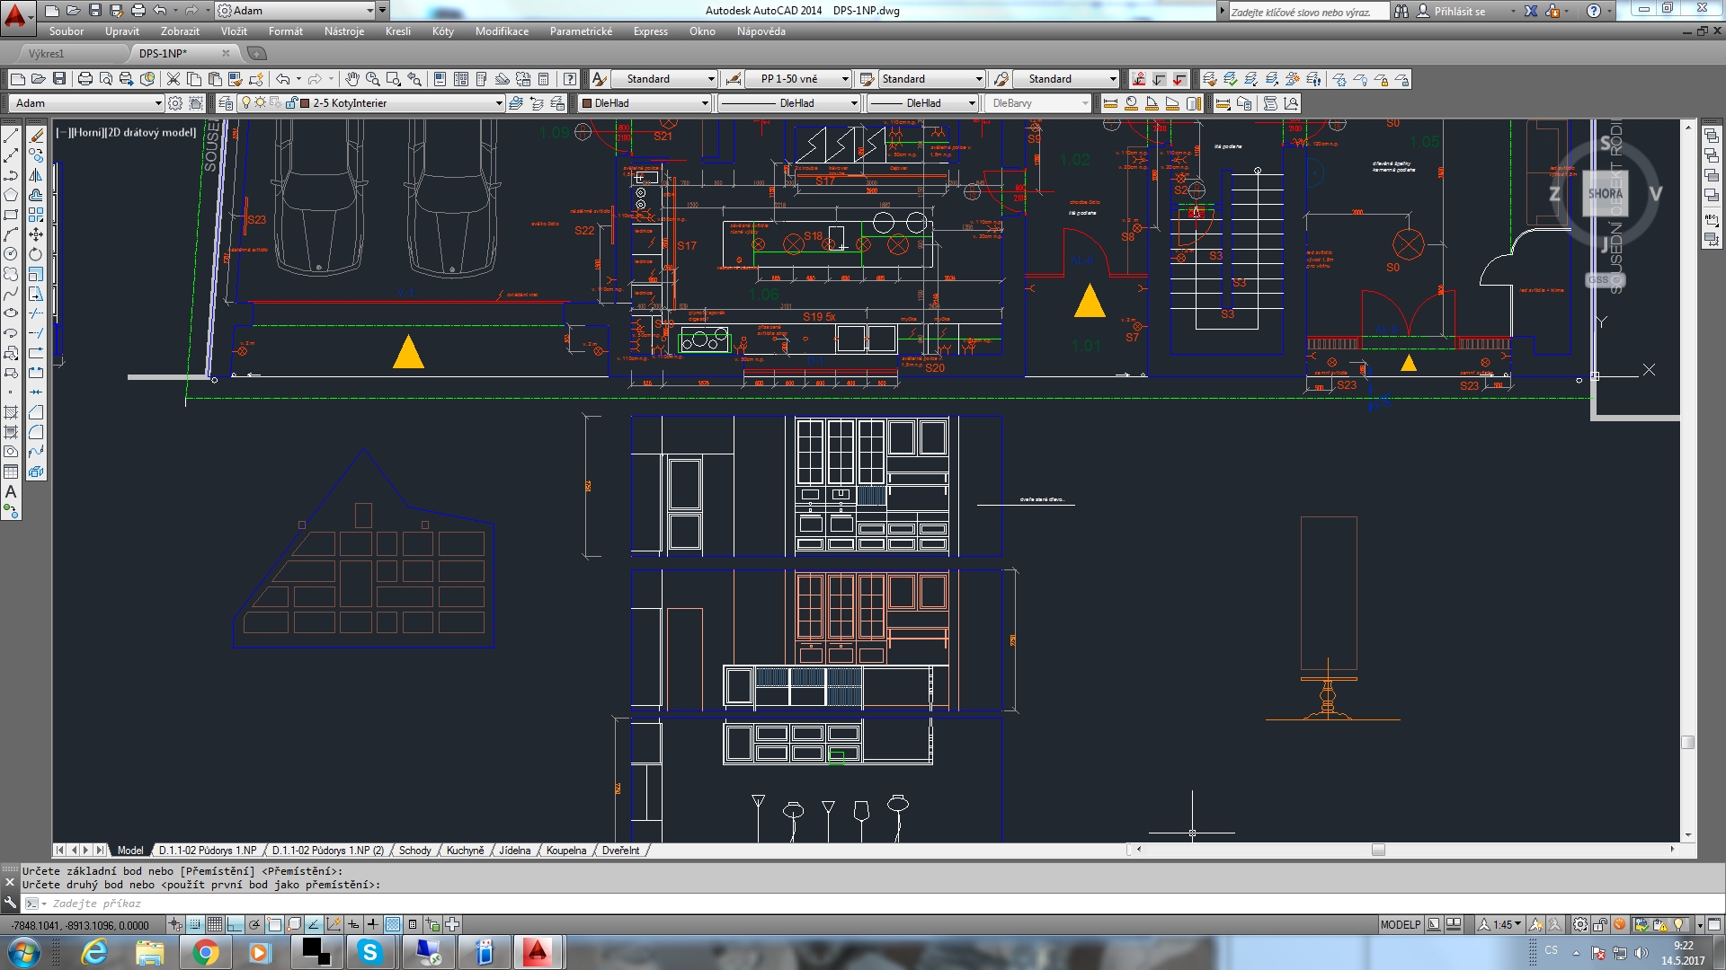This screenshot has height=970, width=1726.
Task: Click the Save diskette icon
Action: pos(59,79)
